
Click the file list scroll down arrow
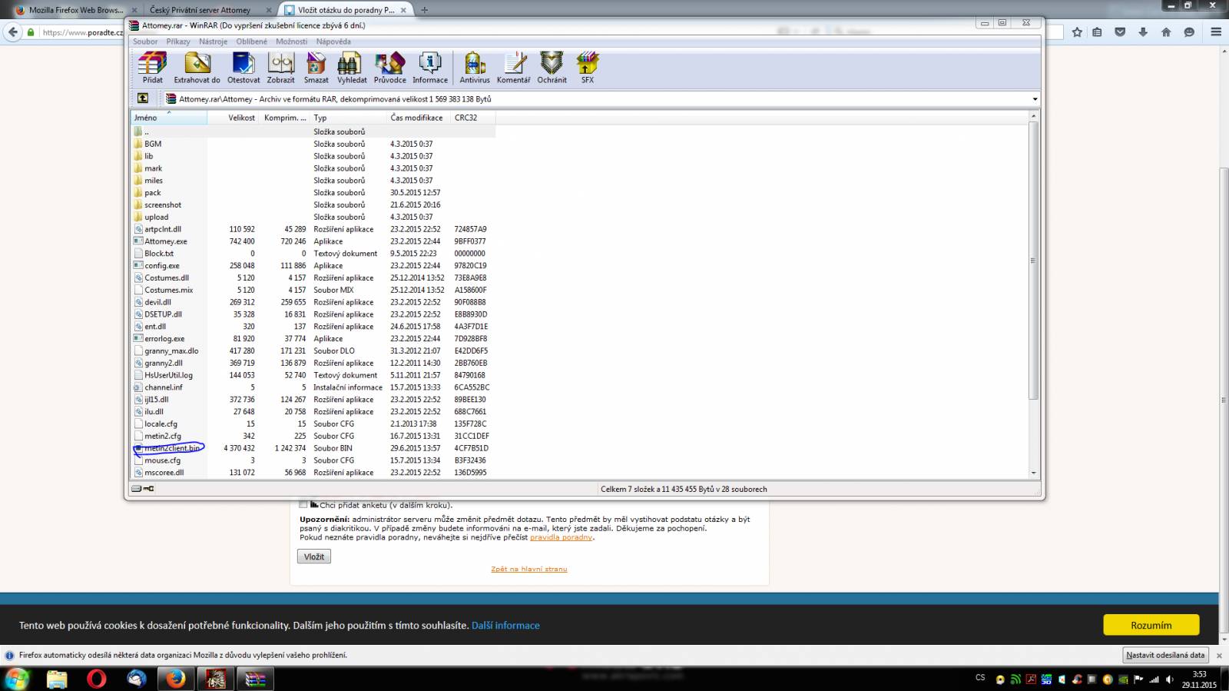1033,473
